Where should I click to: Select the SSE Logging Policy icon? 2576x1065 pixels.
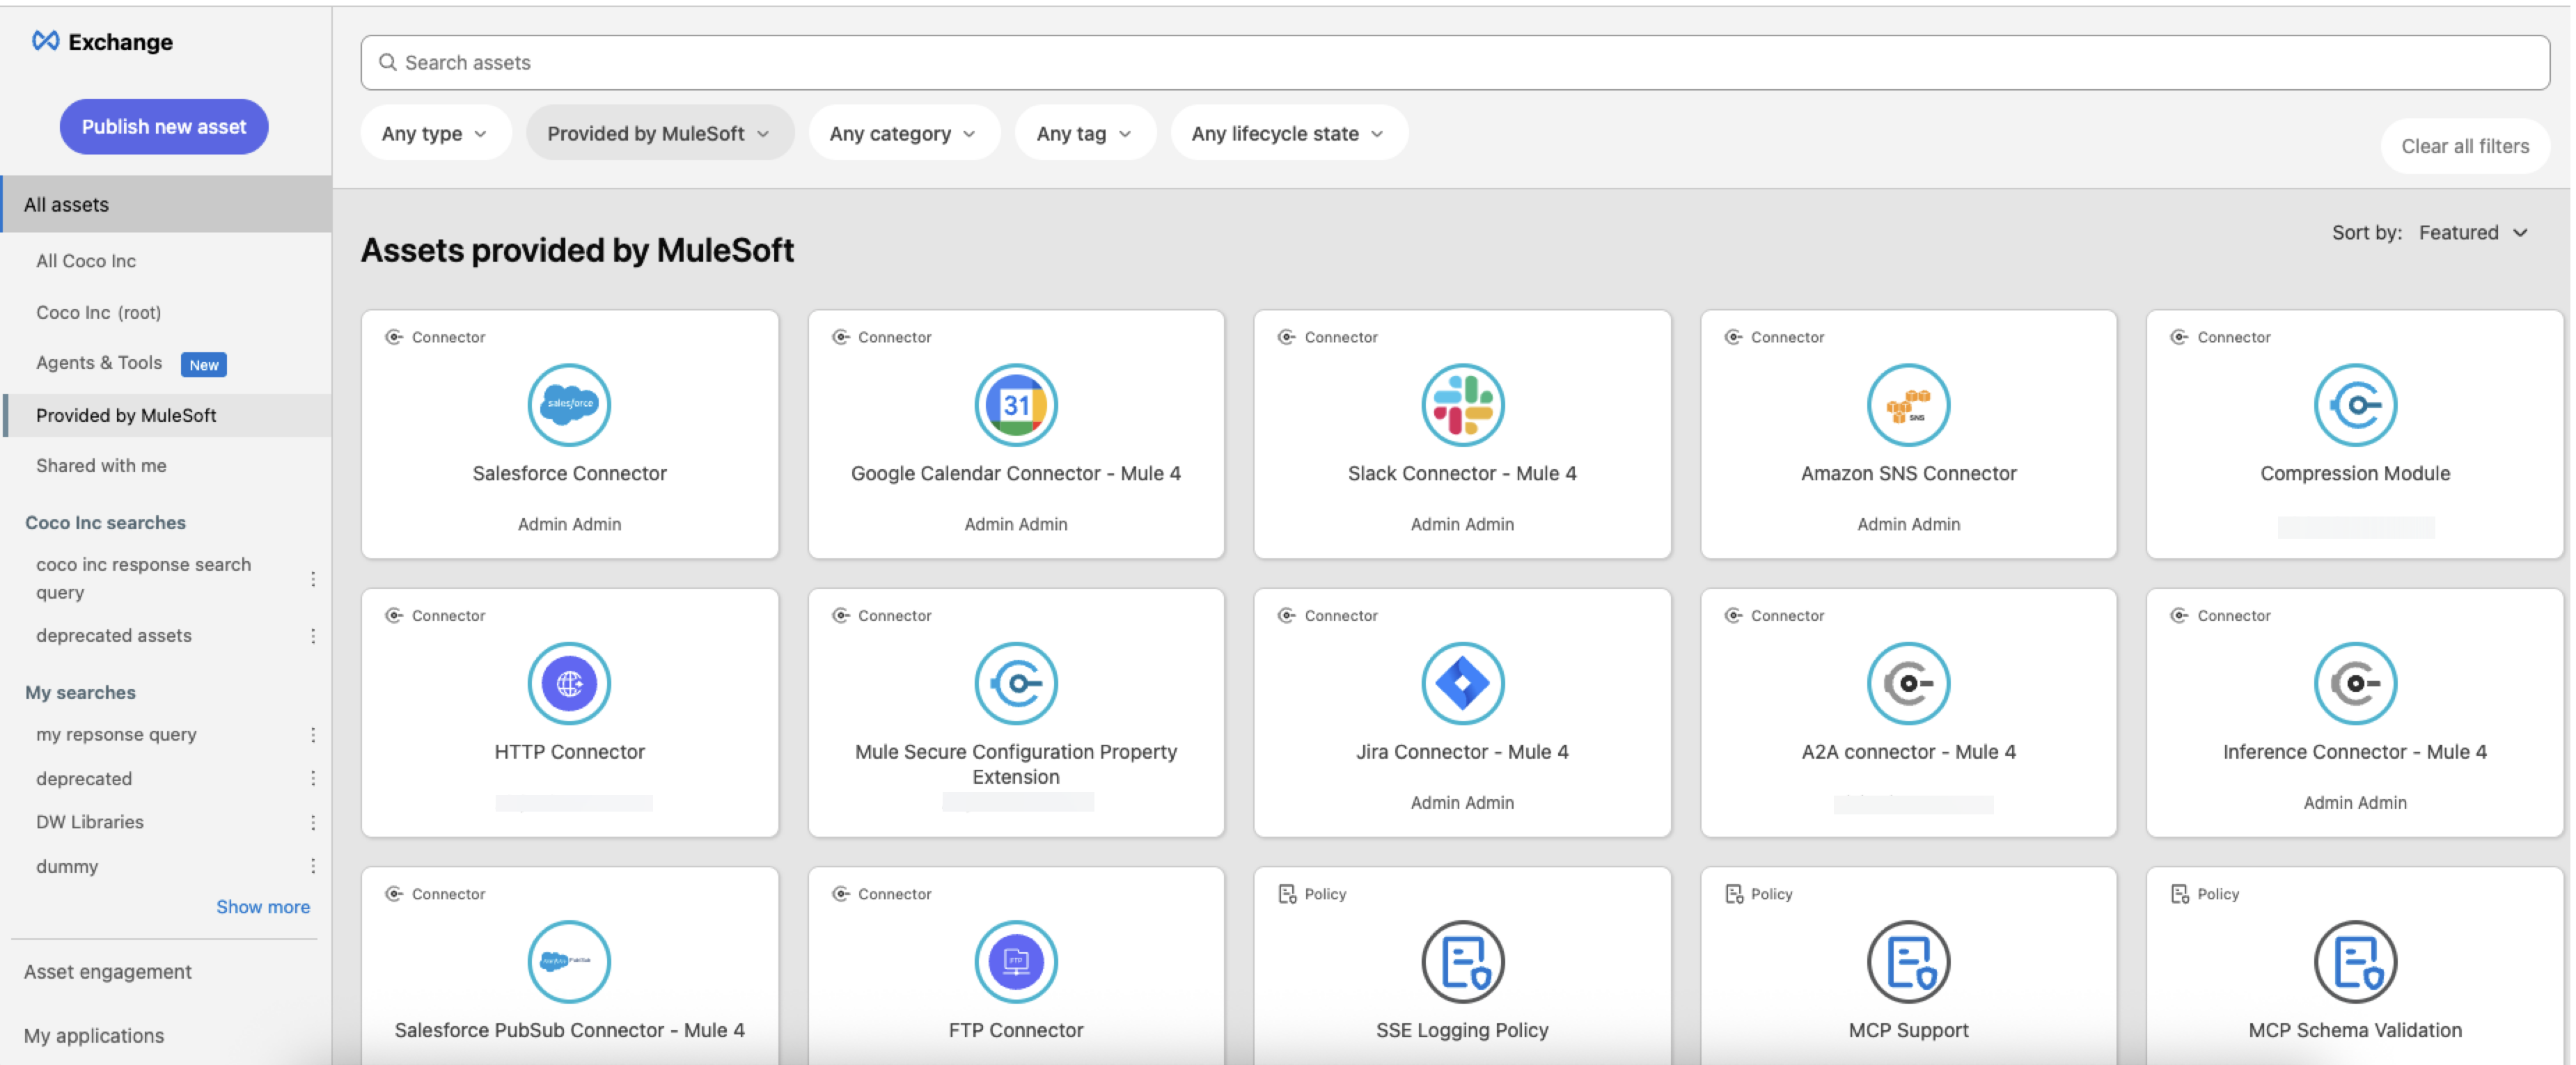(x=1462, y=961)
